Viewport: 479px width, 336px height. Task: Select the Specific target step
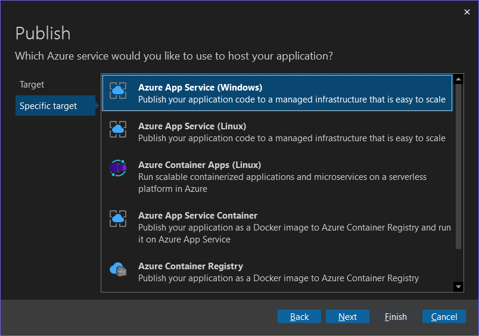coord(48,106)
